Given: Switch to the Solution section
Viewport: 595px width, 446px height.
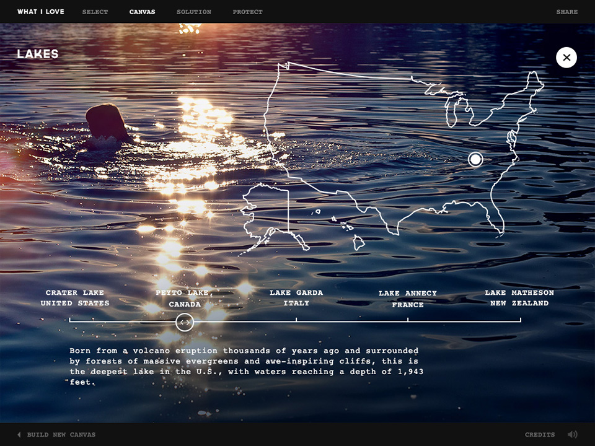Looking at the screenshot, I should coord(194,12).
